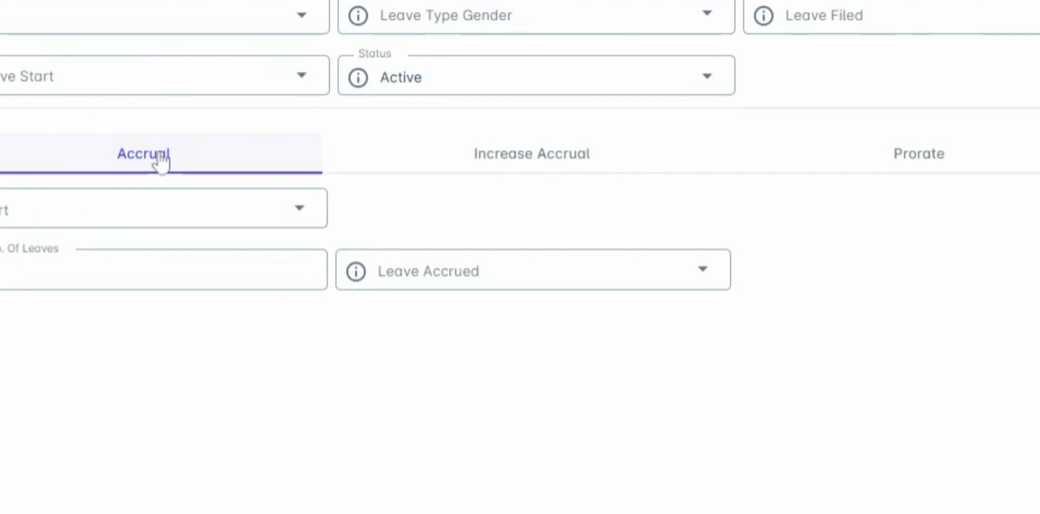Click the Active value in the Status field

401,77
